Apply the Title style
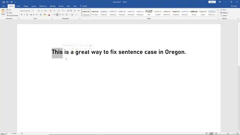Image resolution: width=240 pixels, height=135 pixels. click(149, 12)
